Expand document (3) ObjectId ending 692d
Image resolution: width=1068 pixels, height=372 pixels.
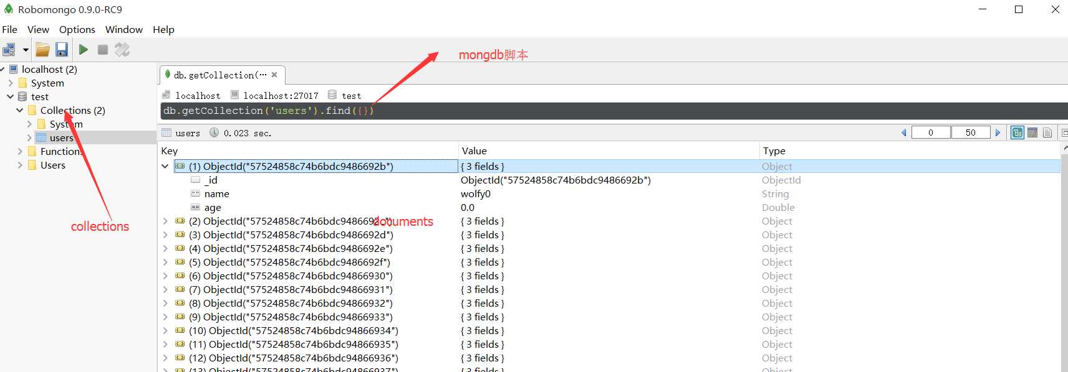[165, 235]
